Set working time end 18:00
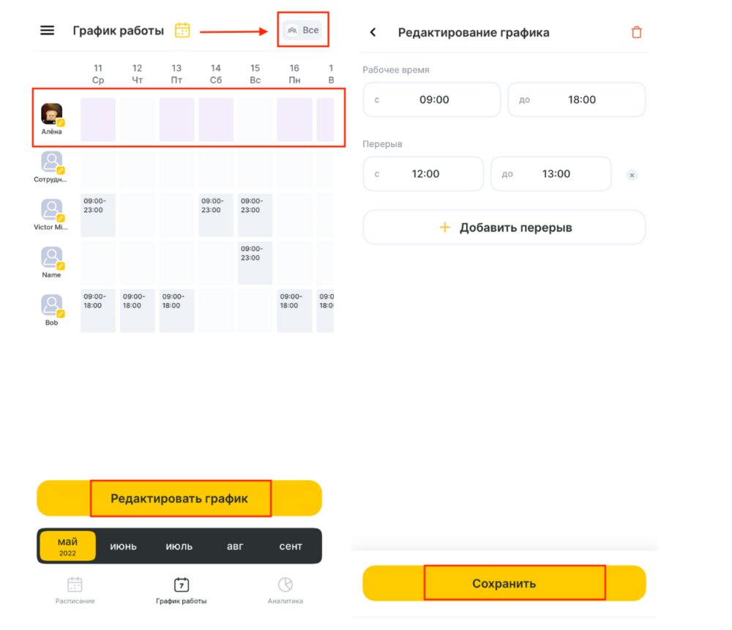Viewport: 732px width, 630px height. point(577,100)
